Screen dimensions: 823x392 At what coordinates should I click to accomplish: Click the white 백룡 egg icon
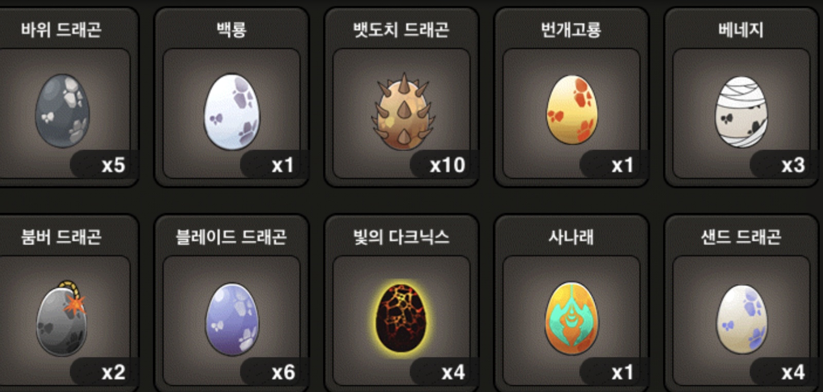(232, 111)
